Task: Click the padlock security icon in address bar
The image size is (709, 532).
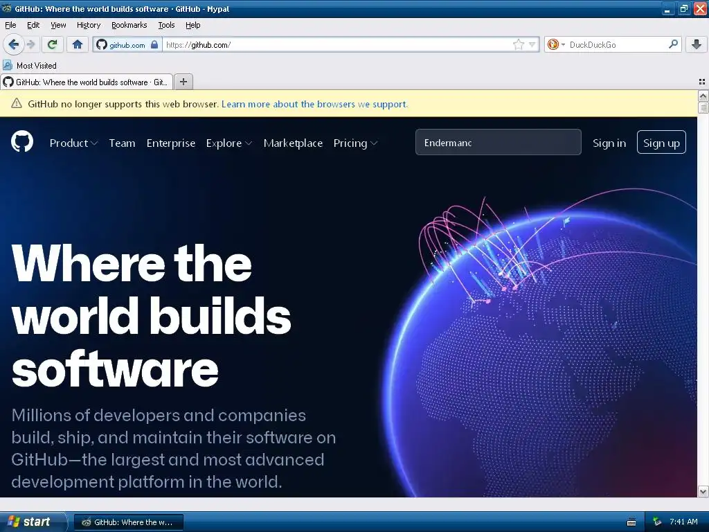Action: coord(154,44)
